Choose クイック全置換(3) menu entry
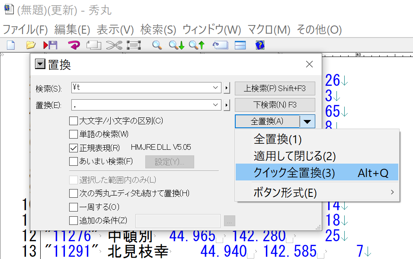This screenshot has height=259, width=413. [x=317, y=173]
